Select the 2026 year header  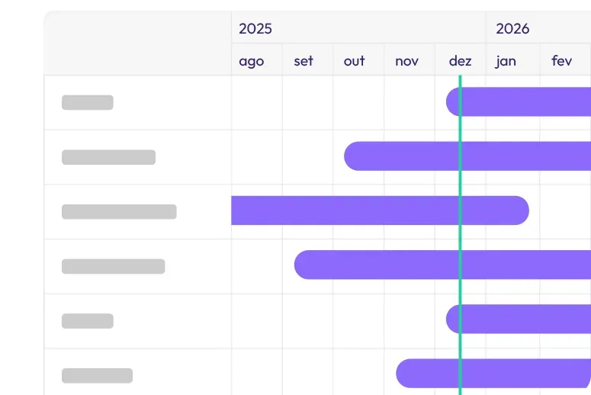[x=512, y=29]
